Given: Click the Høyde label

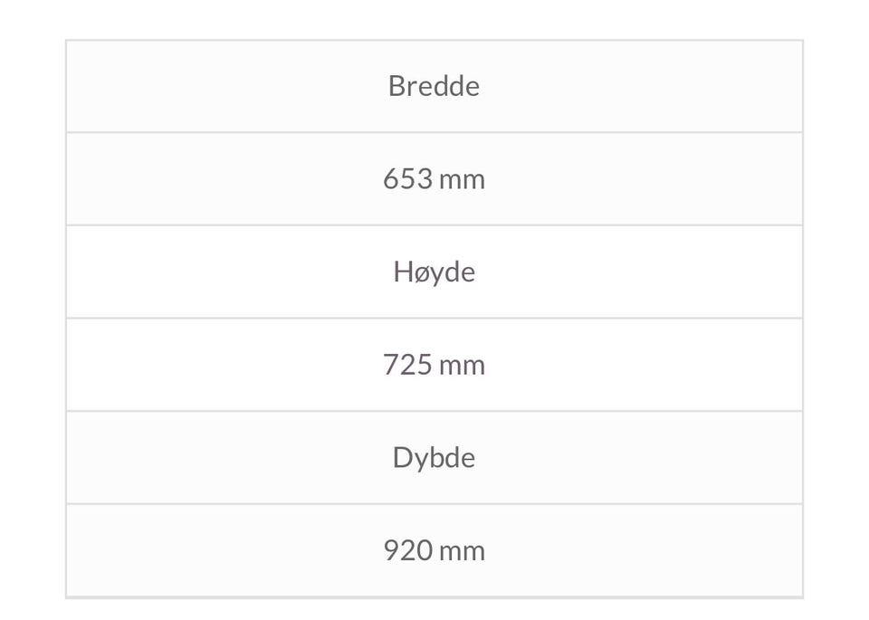Looking at the screenshot, I should tap(434, 272).
